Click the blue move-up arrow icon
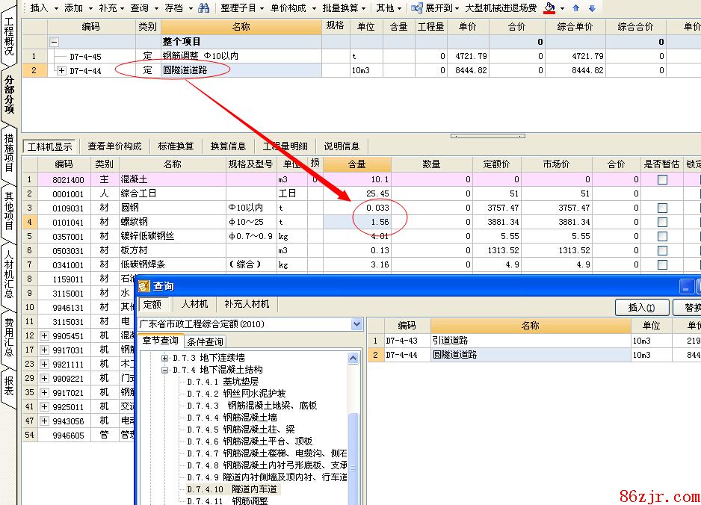 575,8
